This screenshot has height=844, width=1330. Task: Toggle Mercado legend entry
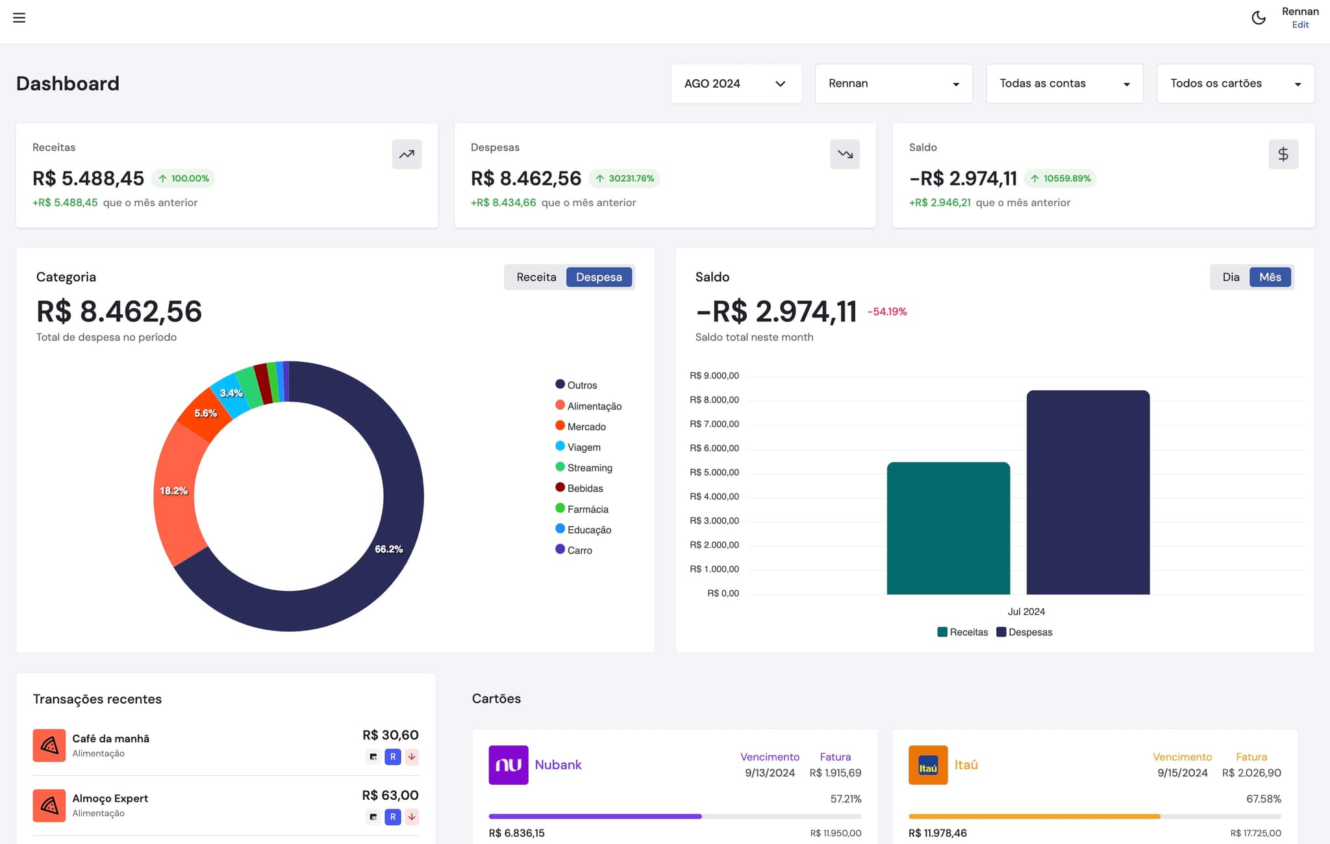pos(581,427)
